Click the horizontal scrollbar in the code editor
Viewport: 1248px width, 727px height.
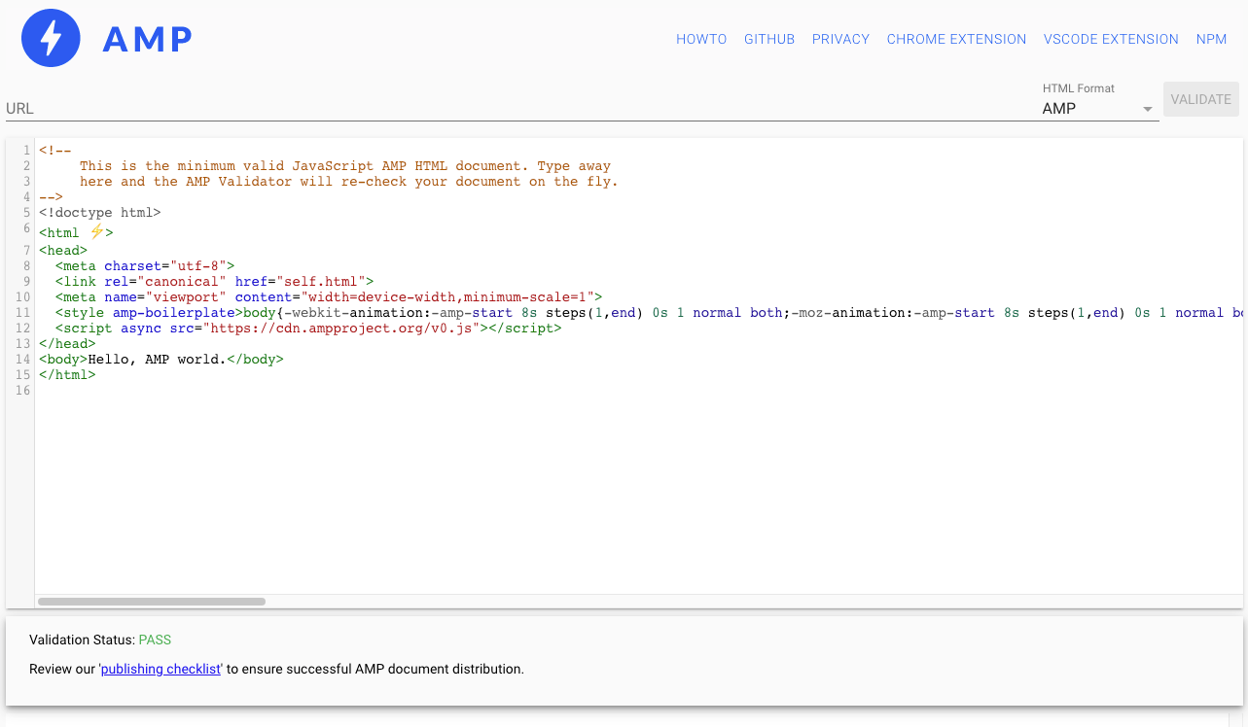151,602
